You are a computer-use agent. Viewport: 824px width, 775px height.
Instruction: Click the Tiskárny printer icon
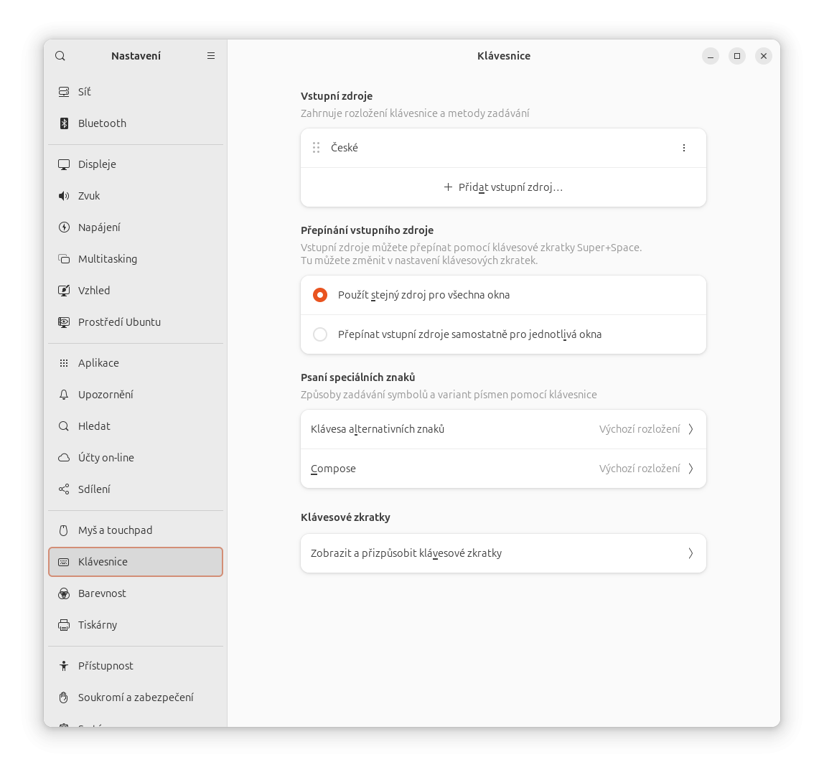coord(64,625)
